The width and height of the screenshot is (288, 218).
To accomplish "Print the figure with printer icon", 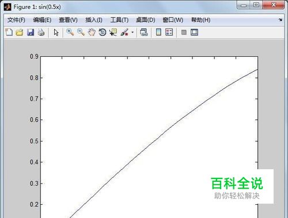I will [41, 32].
